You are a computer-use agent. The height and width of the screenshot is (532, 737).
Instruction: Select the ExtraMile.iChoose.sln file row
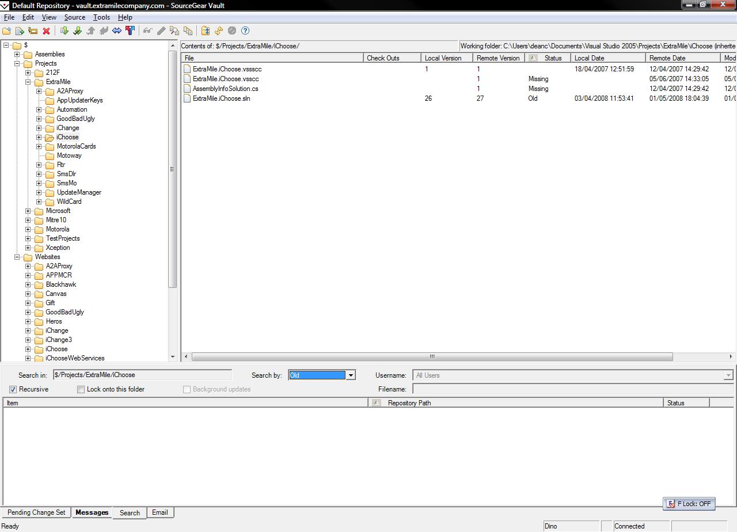coord(459,98)
